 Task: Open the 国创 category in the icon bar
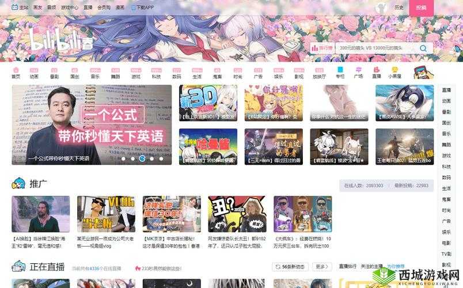(x=75, y=73)
